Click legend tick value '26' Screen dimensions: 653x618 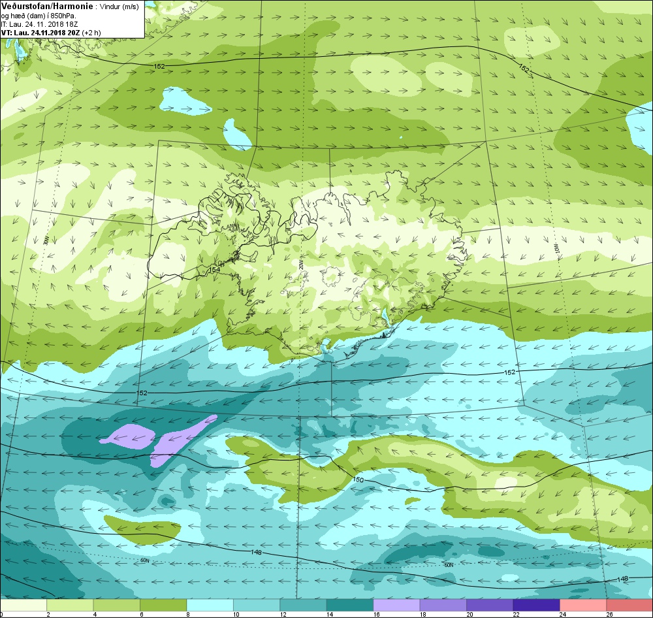(609, 614)
